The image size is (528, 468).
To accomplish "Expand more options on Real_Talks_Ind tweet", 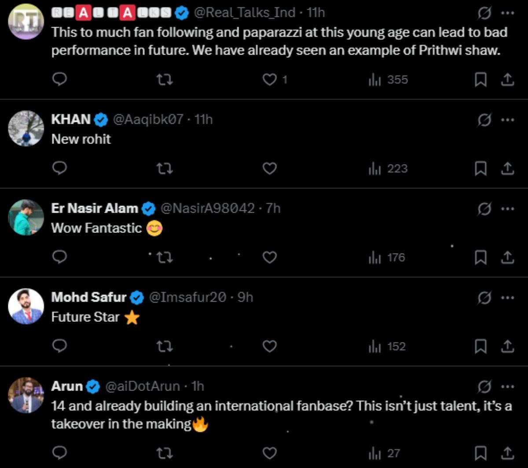I will 507,13.
